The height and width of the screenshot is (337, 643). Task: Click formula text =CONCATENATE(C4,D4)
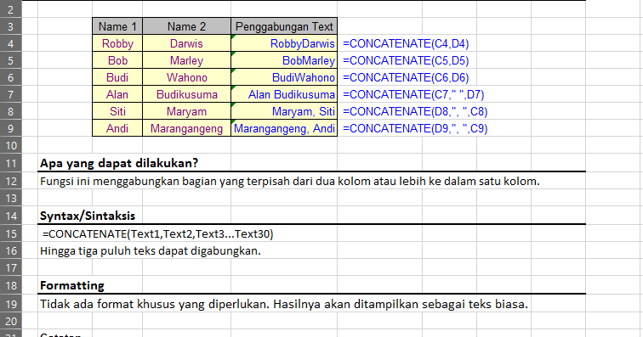(406, 43)
